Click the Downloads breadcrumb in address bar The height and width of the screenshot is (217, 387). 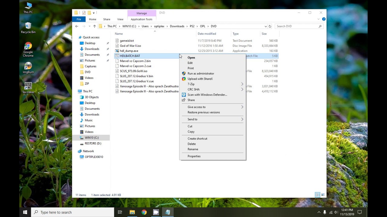[x=177, y=26]
